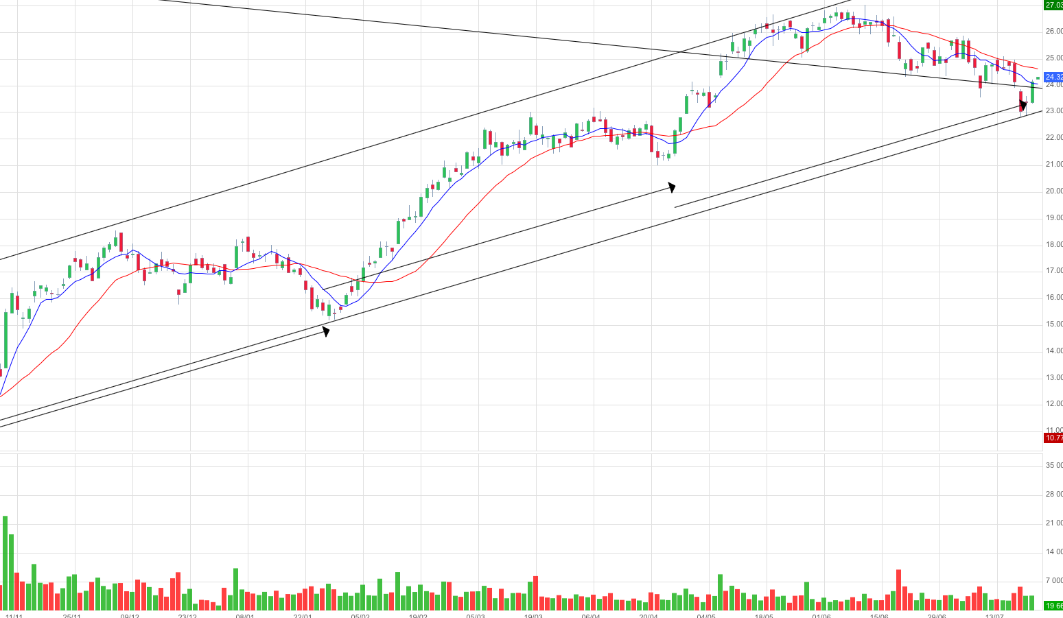
Task: Click the 29/06 date axis label
Action: (937, 615)
